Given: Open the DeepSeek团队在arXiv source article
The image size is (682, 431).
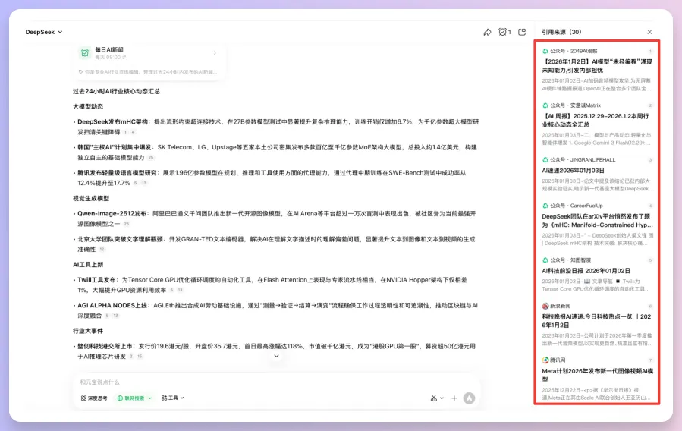Looking at the screenshot, I should (597, 221).
